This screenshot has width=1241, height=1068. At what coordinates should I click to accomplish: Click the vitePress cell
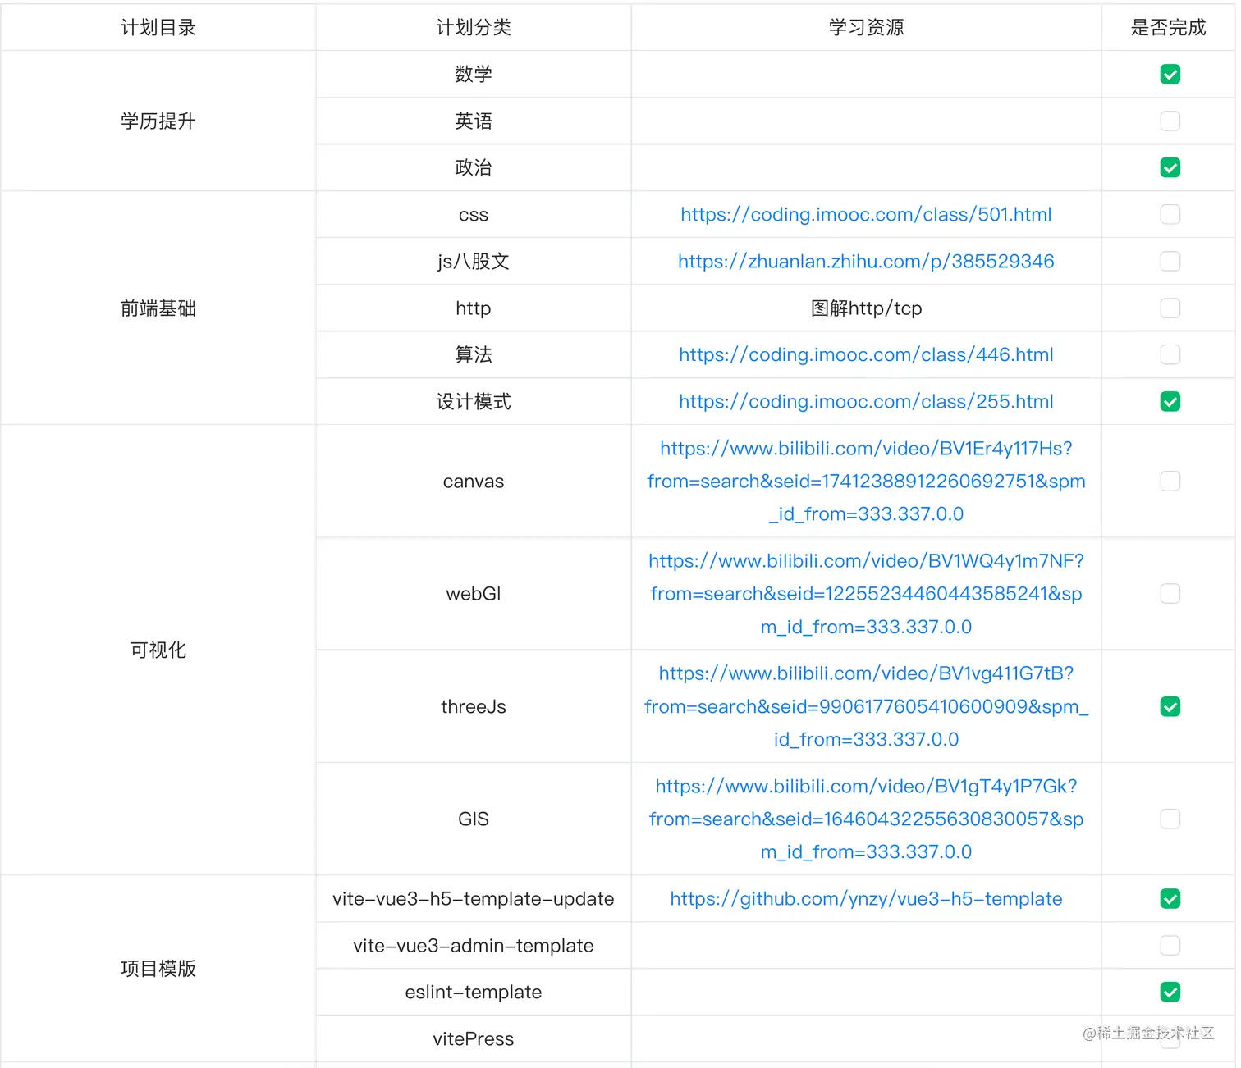click(x=474, y=1039)
